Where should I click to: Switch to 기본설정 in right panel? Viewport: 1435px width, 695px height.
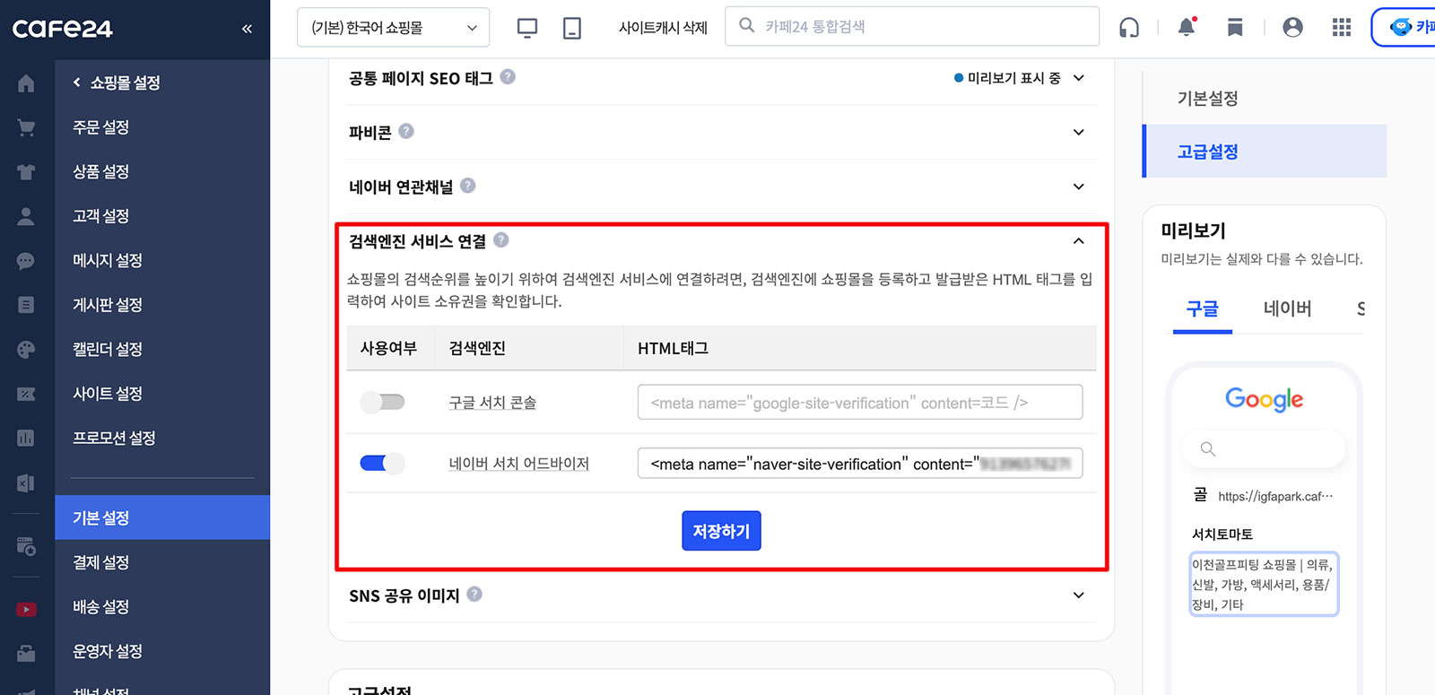(x=1207, y=99)
